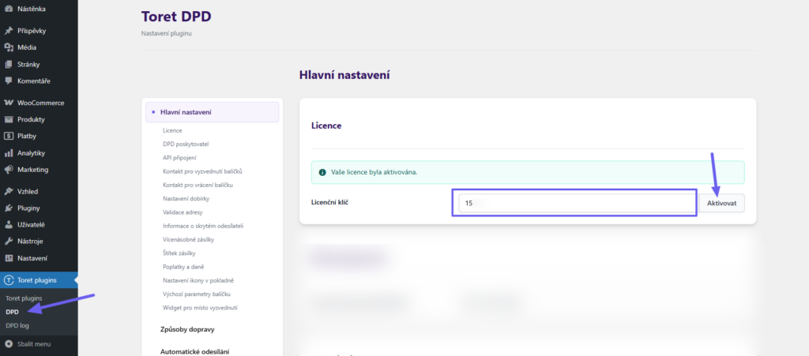This screenshot has height=356, width=809.
Task: Click the Komentáře speech bubble icon
Action: pos(8,81)
